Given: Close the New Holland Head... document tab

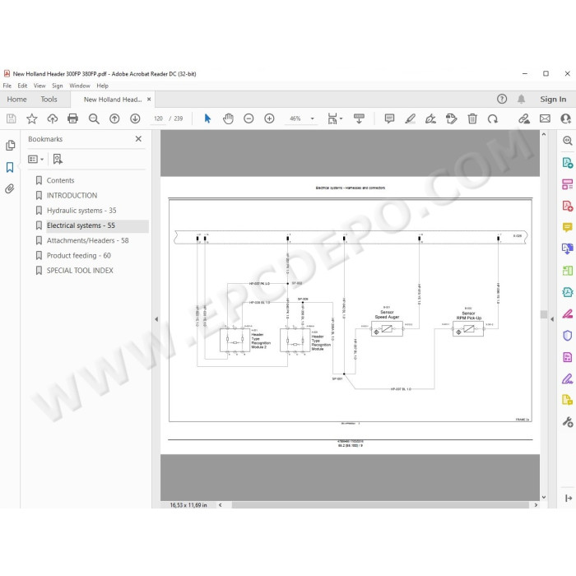Looking at the screenshot, I should point(149,100).
